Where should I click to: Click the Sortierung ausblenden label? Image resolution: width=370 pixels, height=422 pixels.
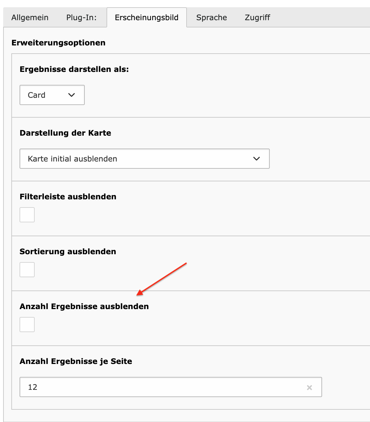[68, 251]
